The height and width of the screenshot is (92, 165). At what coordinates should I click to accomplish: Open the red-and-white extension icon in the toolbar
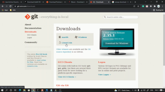click(x=147, y=6)
